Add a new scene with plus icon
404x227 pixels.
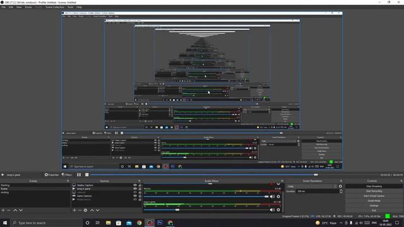pyautogui.click(x=3, y=210)
